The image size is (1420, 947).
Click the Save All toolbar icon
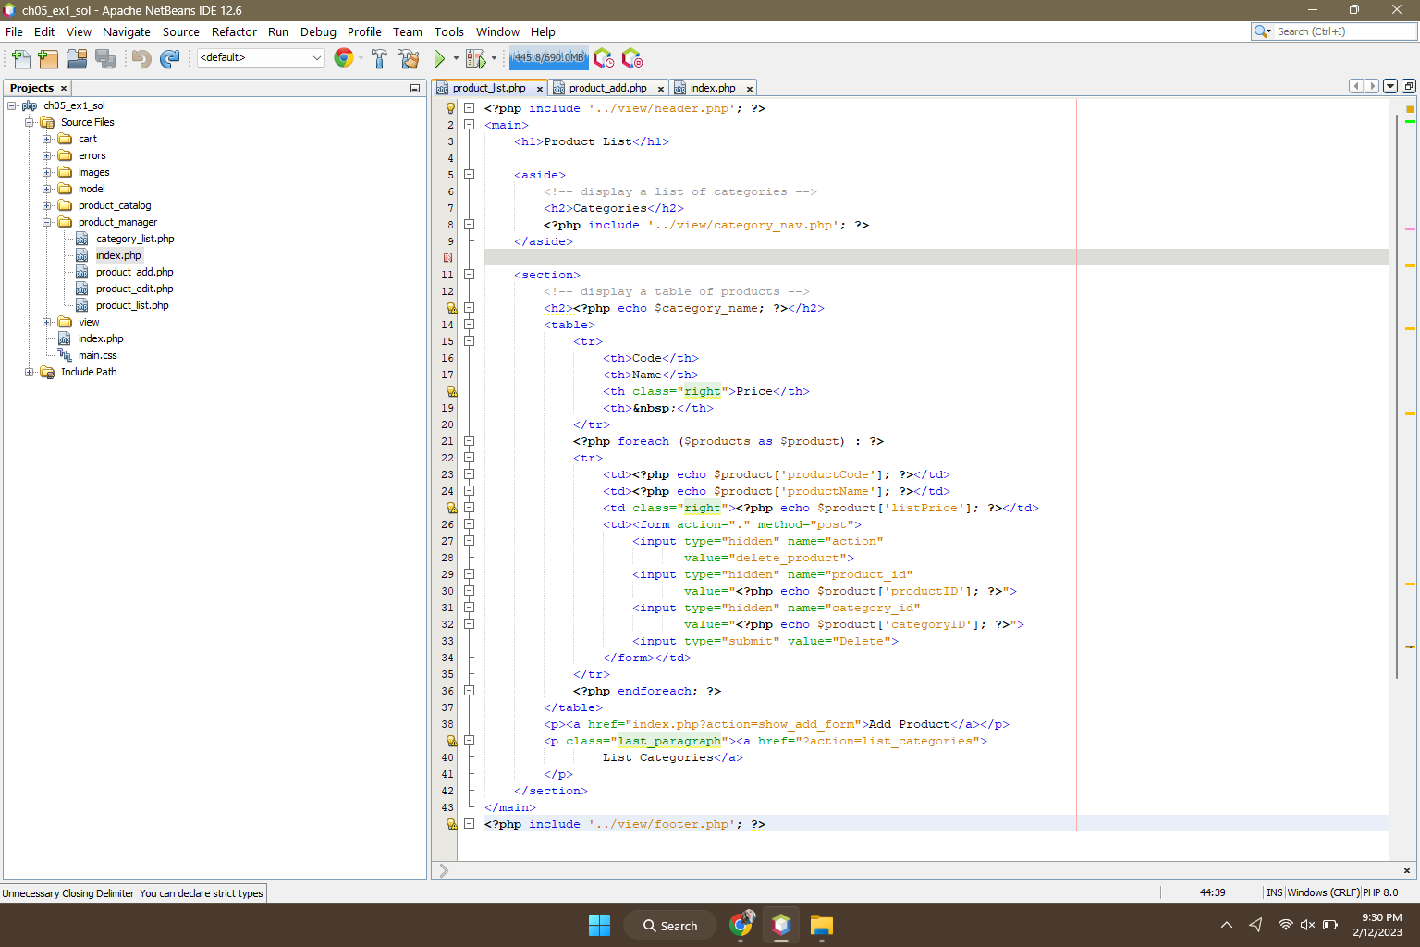[x=105, y=58]
